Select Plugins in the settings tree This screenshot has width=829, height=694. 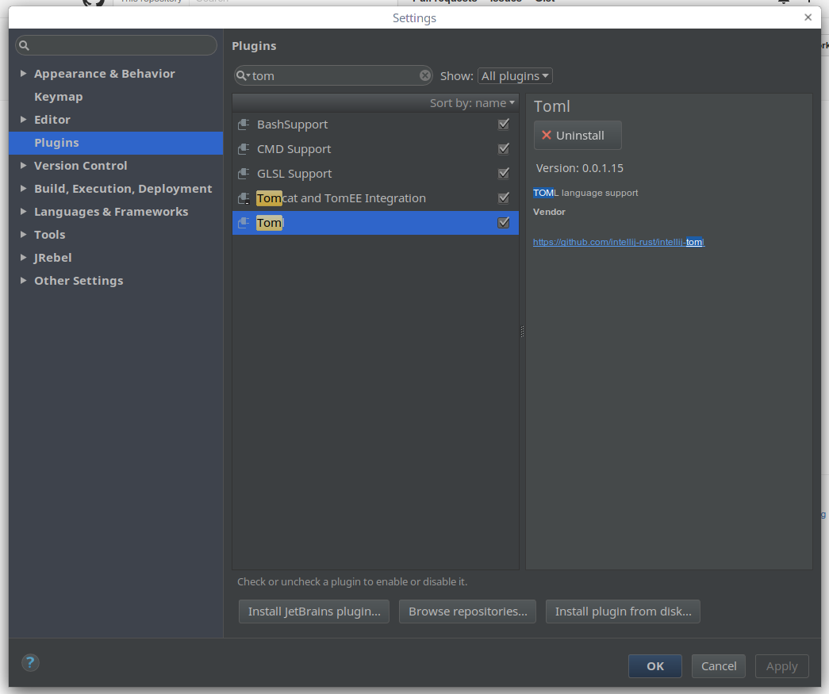pos(116,143)
